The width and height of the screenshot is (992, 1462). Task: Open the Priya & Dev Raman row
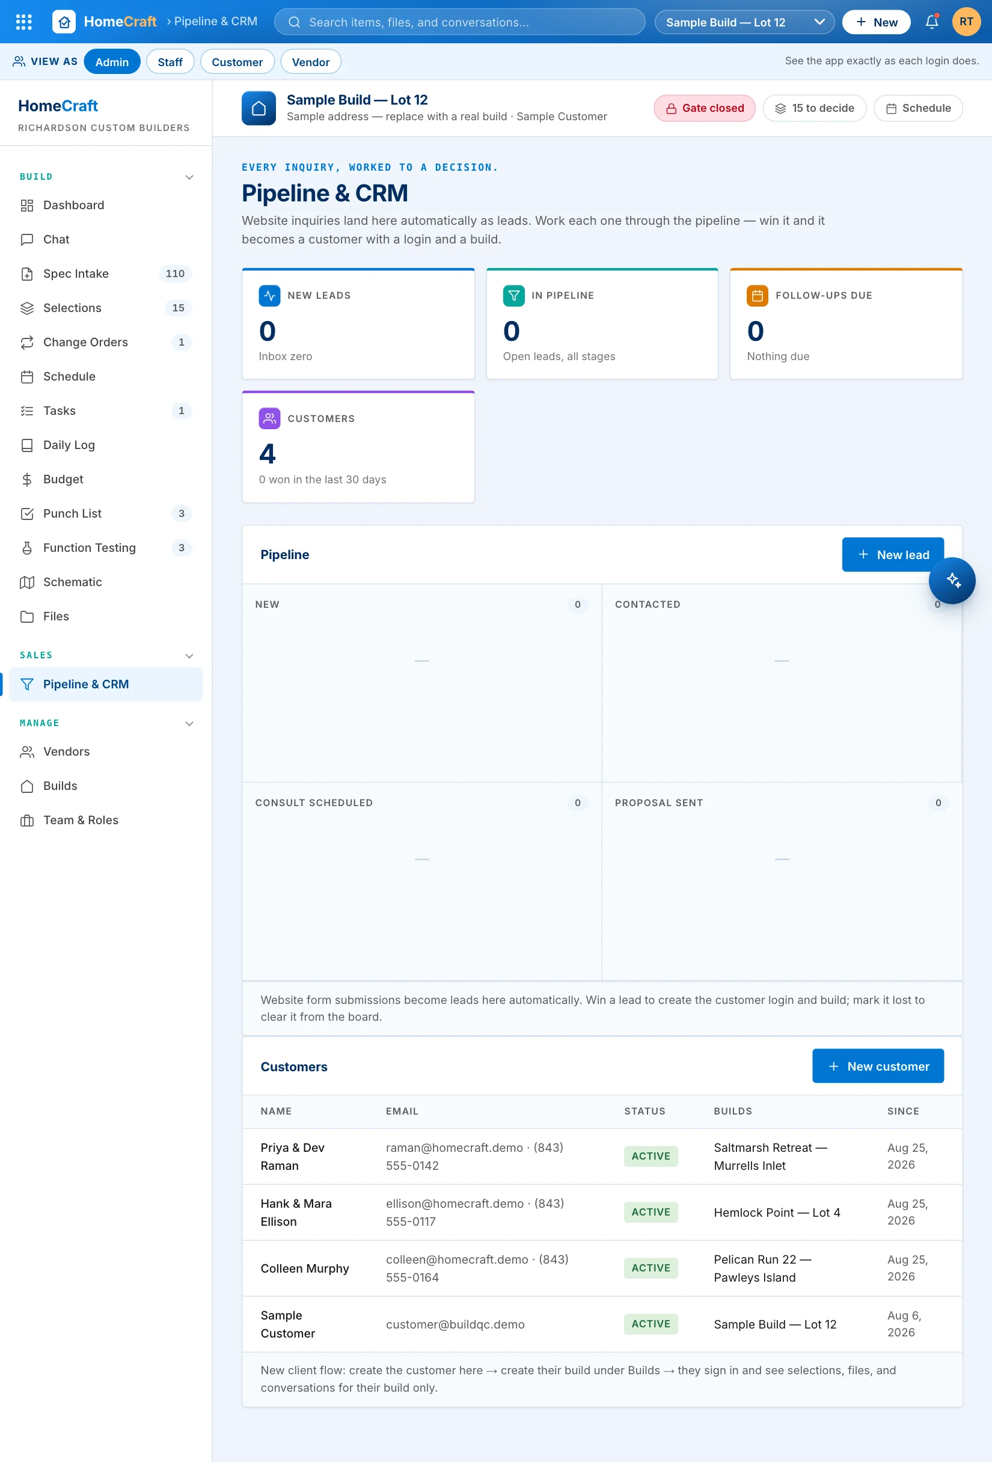click(601, 1156)
